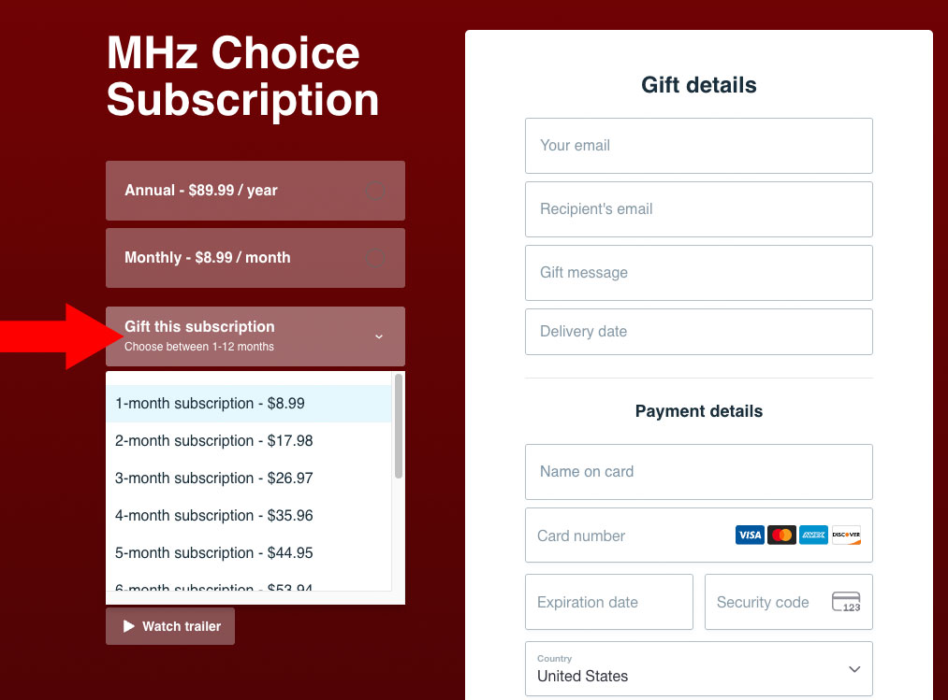Select the Annual $89.99 plan radio button
948x700 pixels.
pos(375,191)
